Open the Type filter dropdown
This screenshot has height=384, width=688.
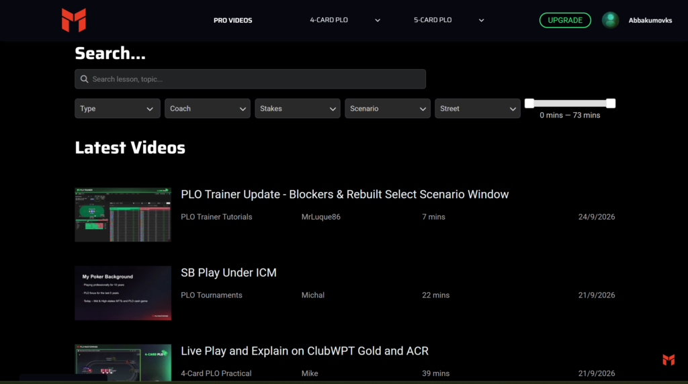click(x=117, y=109)
